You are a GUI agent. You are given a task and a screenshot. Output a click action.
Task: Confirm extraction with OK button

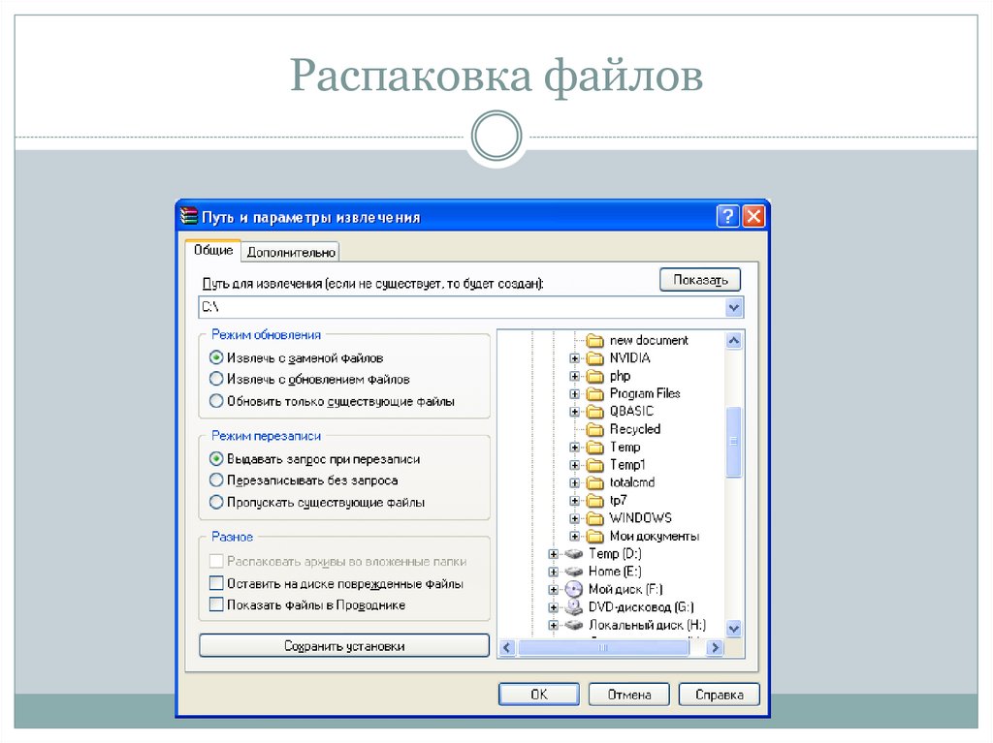539,695
